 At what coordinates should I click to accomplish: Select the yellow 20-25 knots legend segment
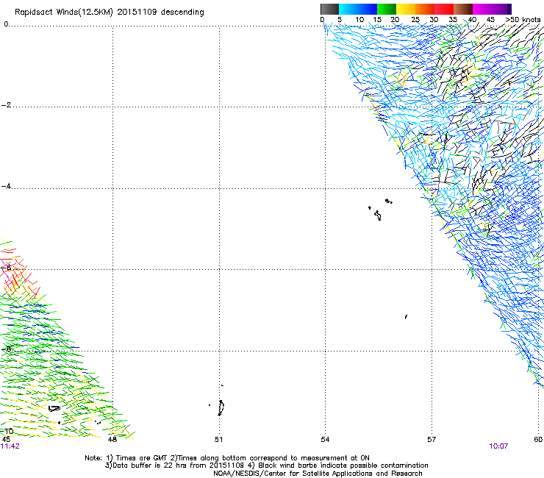(406, 9)
